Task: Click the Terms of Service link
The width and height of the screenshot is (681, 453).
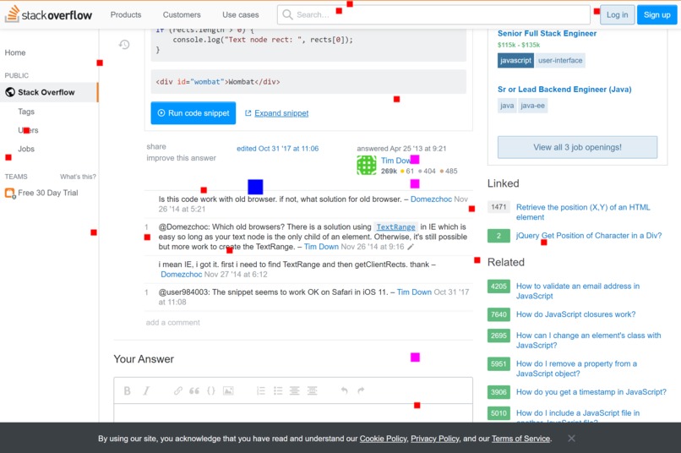Action: click(x=520, y=439)
